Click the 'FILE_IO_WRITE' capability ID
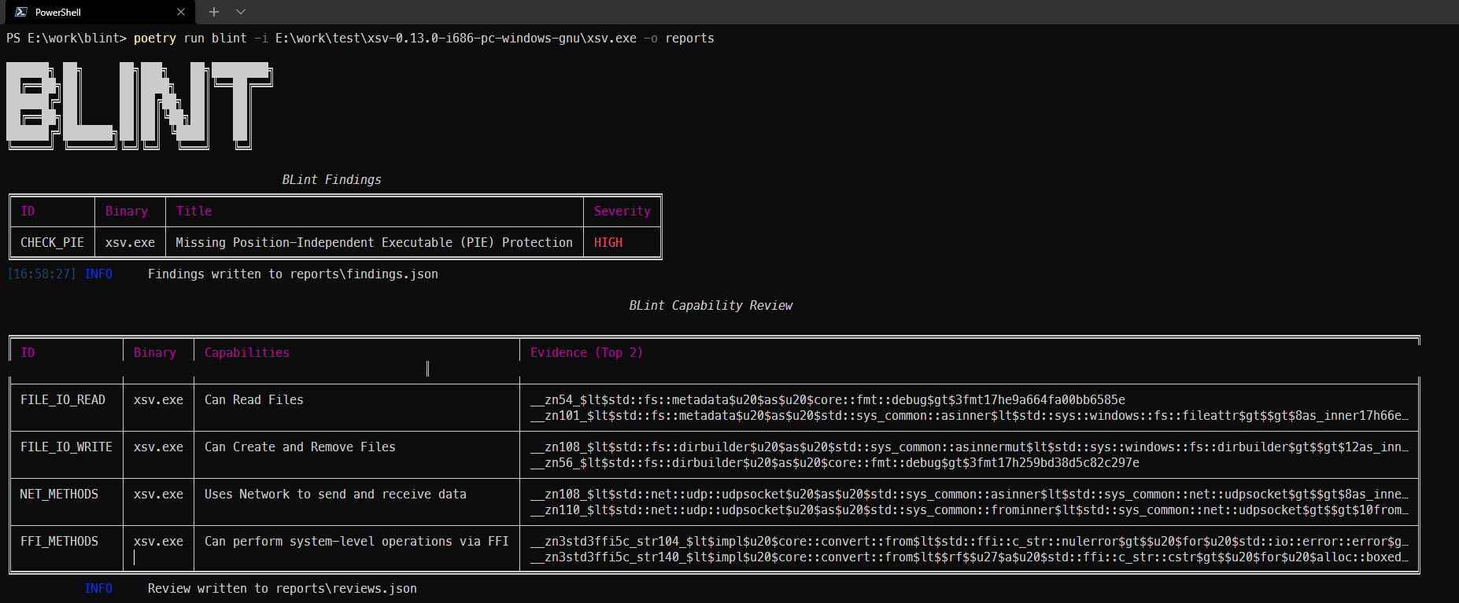Screen dimensions: 1459x603 point(66,447)
